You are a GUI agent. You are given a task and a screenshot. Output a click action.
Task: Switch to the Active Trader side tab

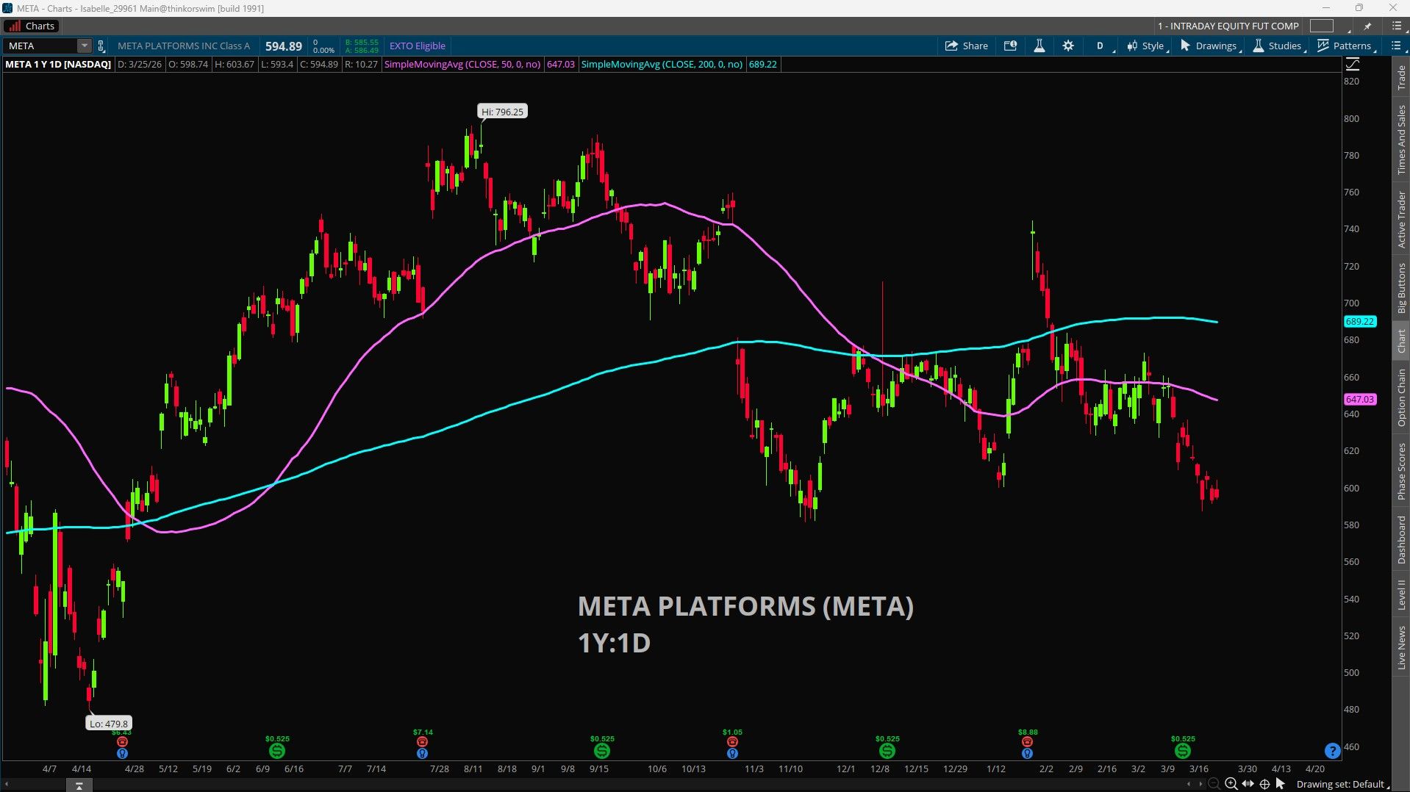pos(1401,220)
